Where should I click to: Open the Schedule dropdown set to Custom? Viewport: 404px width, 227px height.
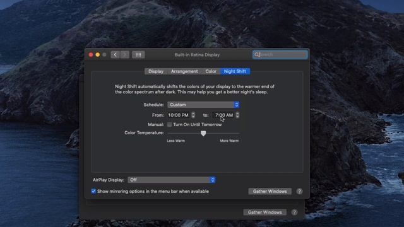point(203,105)
